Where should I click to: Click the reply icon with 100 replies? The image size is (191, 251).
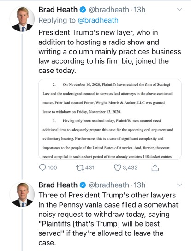42,167
